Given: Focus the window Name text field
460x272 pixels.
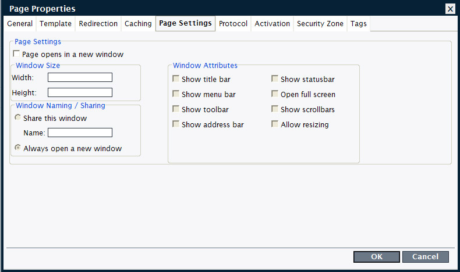Looking at the screenshot, I should [80, 133].
